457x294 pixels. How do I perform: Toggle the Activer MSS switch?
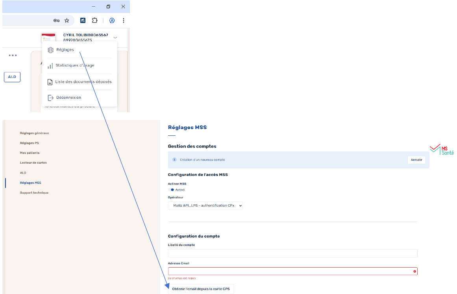pyautogui.click(x=171, y=190)
